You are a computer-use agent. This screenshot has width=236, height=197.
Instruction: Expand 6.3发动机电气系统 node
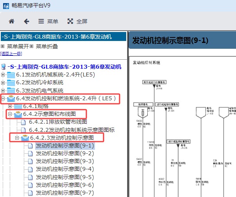click(3, 91)
